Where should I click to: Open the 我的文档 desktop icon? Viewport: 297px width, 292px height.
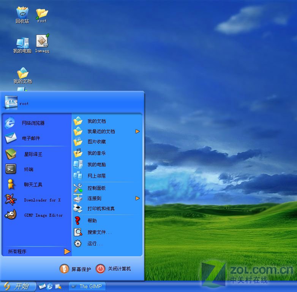click(x=22, y=75)
